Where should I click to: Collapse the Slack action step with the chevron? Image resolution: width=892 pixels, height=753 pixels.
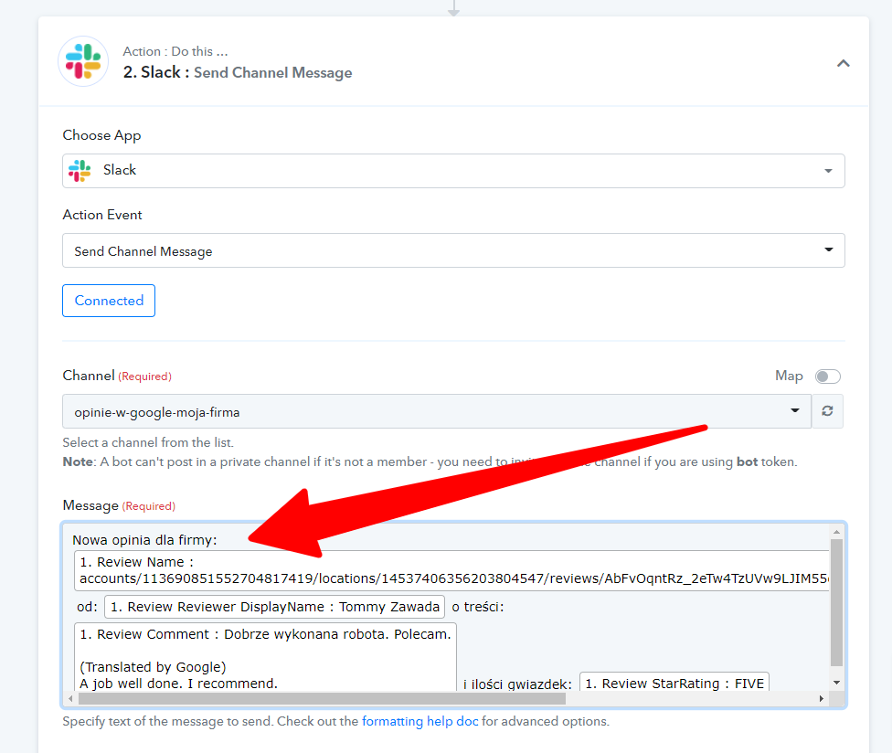843,63
